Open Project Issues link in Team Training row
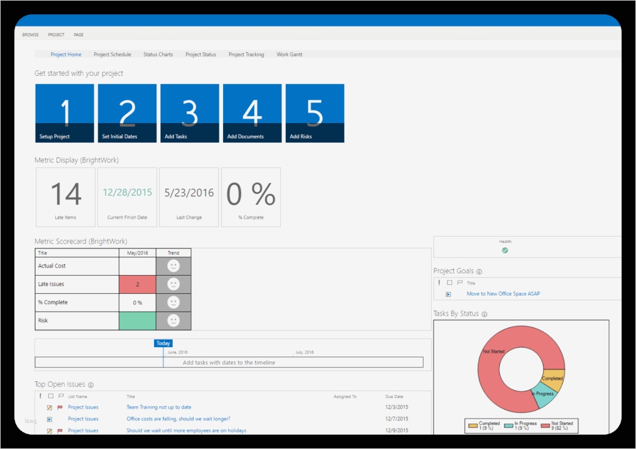 click(83, 407)
